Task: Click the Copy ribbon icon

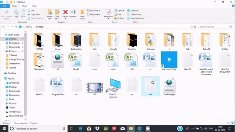Action: click(x=16, y=12)
